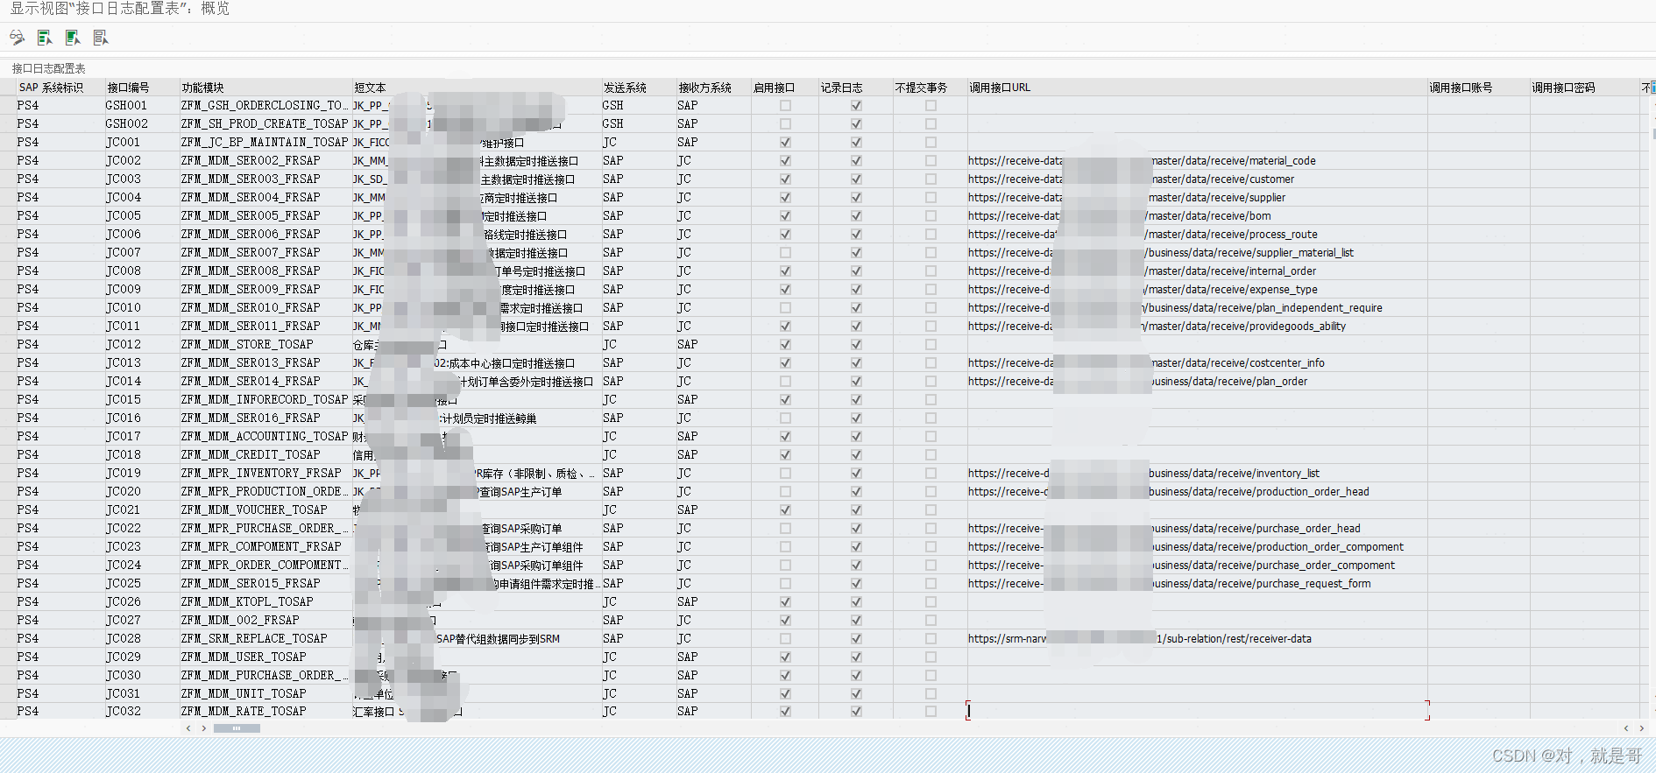Click the 调用接口账号 column header
Viewport: 1656px width, 773px height.
tap(1478, 88)
